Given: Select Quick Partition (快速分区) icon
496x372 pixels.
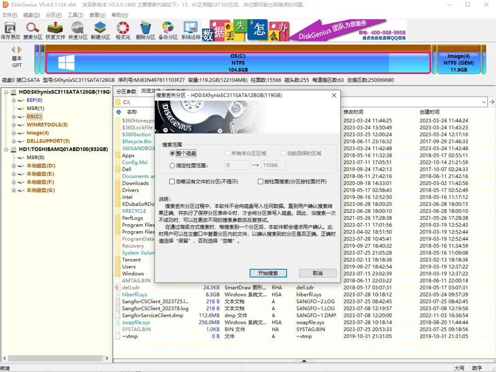Looking at the screenshot, I should tap(78, 31).
